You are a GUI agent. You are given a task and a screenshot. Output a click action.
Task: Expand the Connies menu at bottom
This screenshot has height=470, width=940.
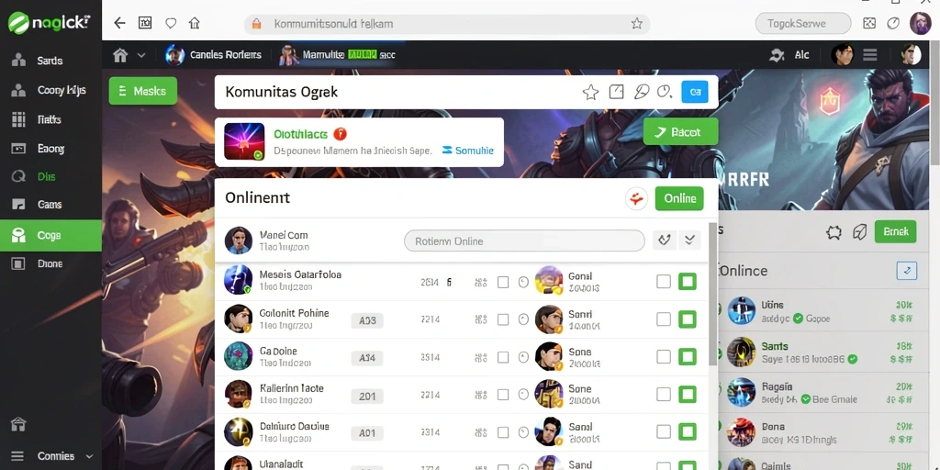pos(51,456)
